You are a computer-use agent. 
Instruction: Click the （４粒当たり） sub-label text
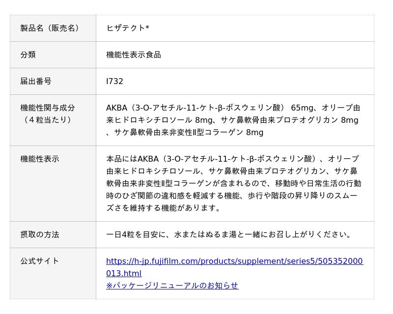(x=48, y=119)
